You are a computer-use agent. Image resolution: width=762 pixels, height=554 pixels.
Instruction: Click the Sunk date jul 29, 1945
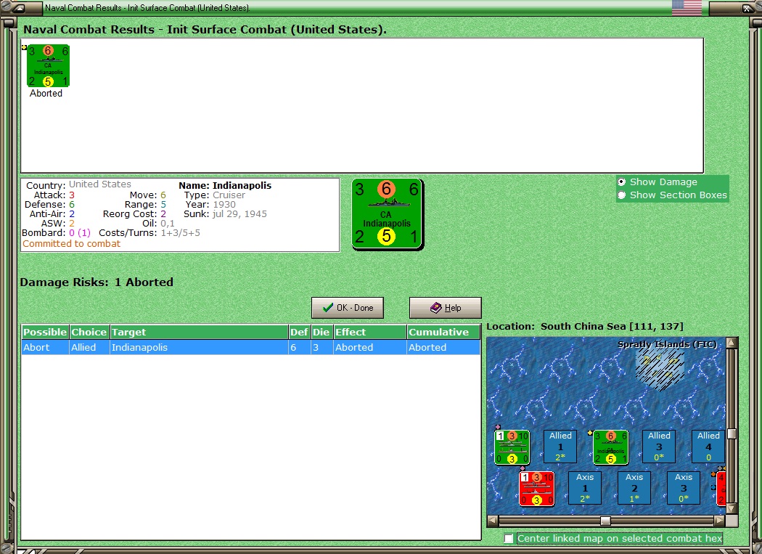(x=239, y=214)
